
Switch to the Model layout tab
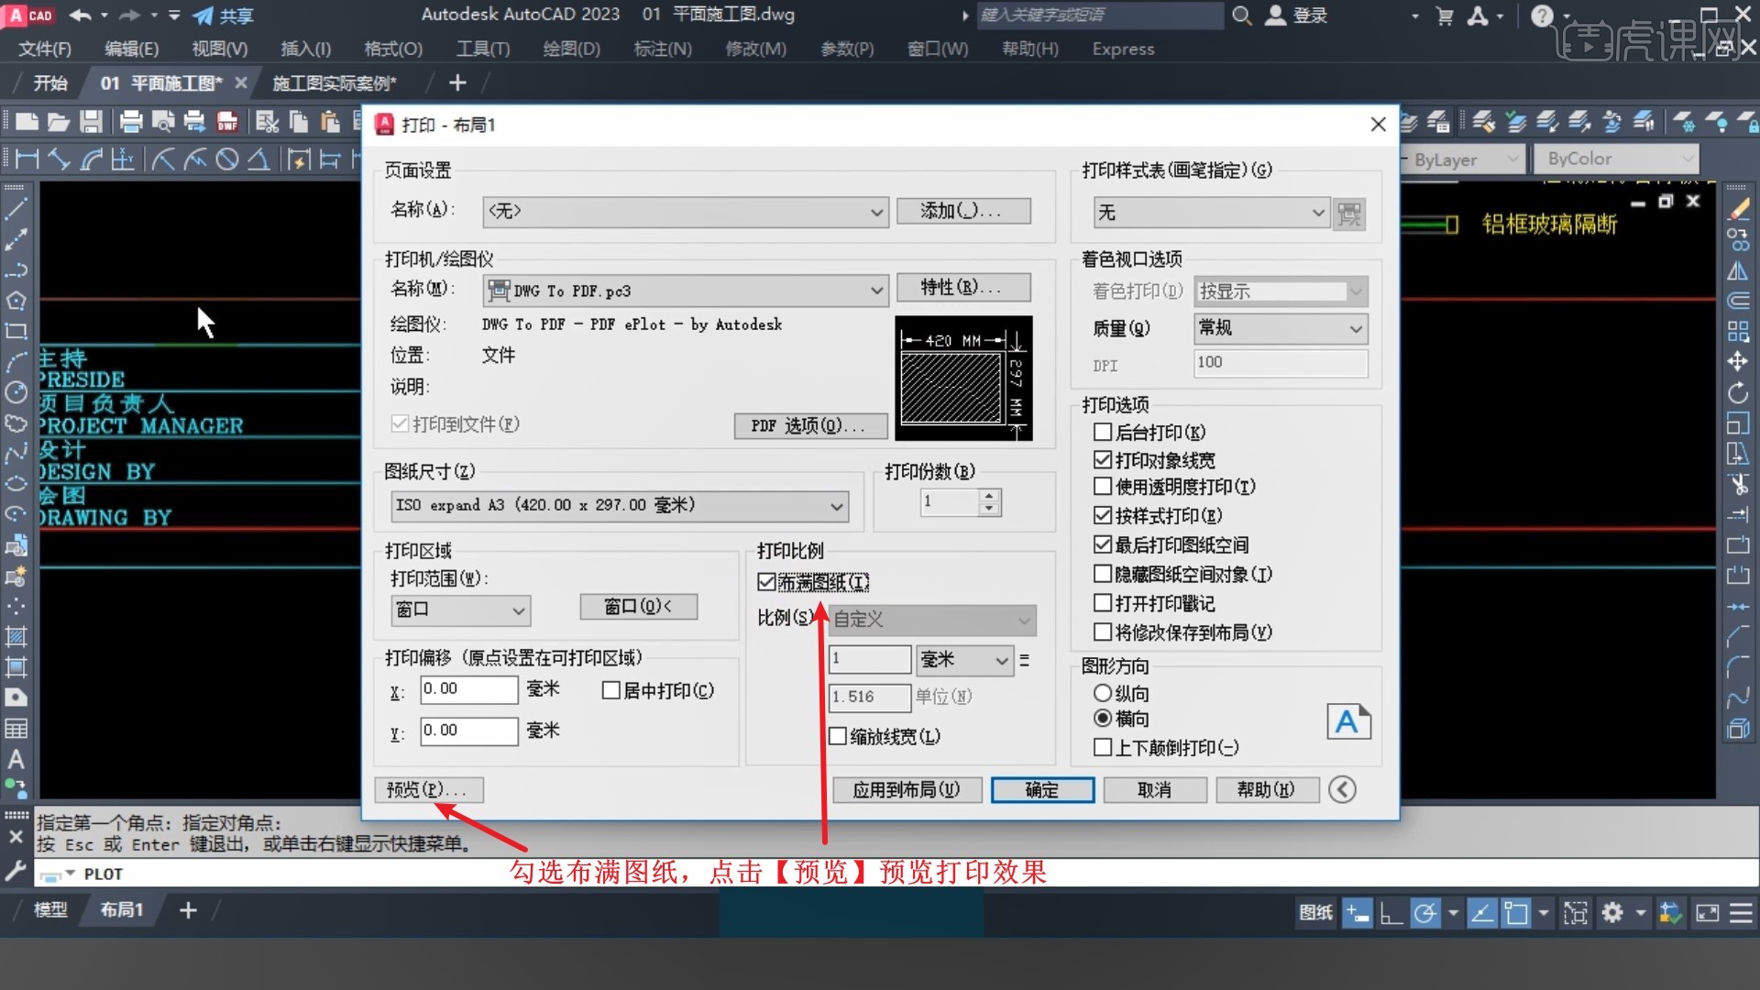(50, 910)
